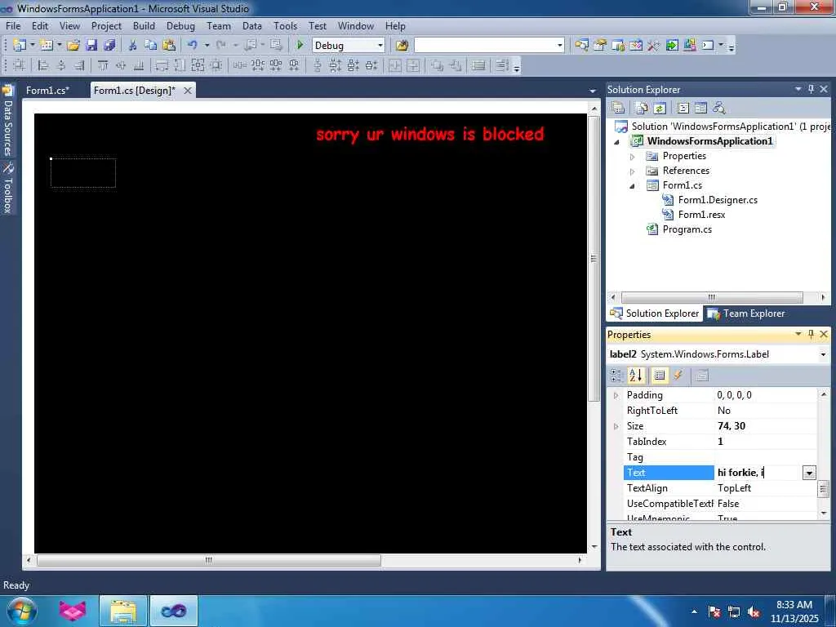836x627 pixels.
Task: Click Show All Files in Solution Explorer
Action: click(x=642, y=109)
